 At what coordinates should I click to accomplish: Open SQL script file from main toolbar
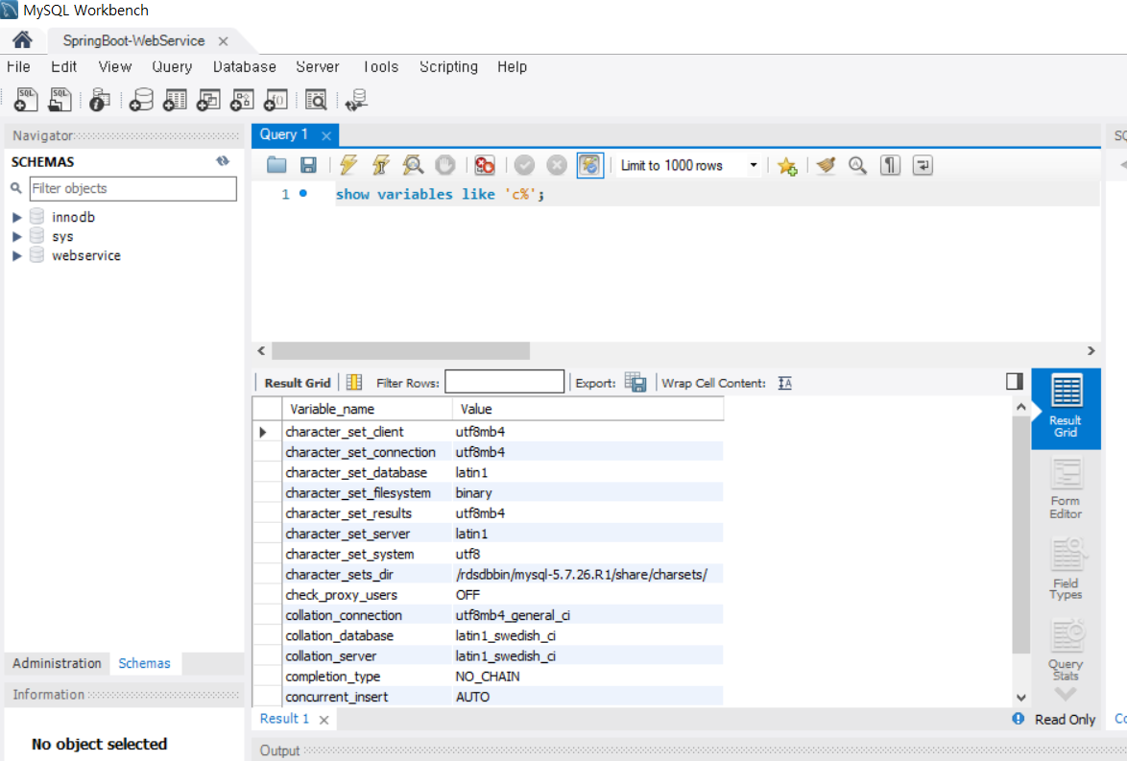click(x=60, y=99)
